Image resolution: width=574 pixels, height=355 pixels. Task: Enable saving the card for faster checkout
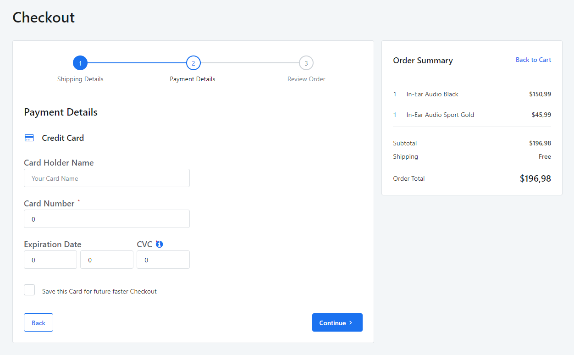29,289
